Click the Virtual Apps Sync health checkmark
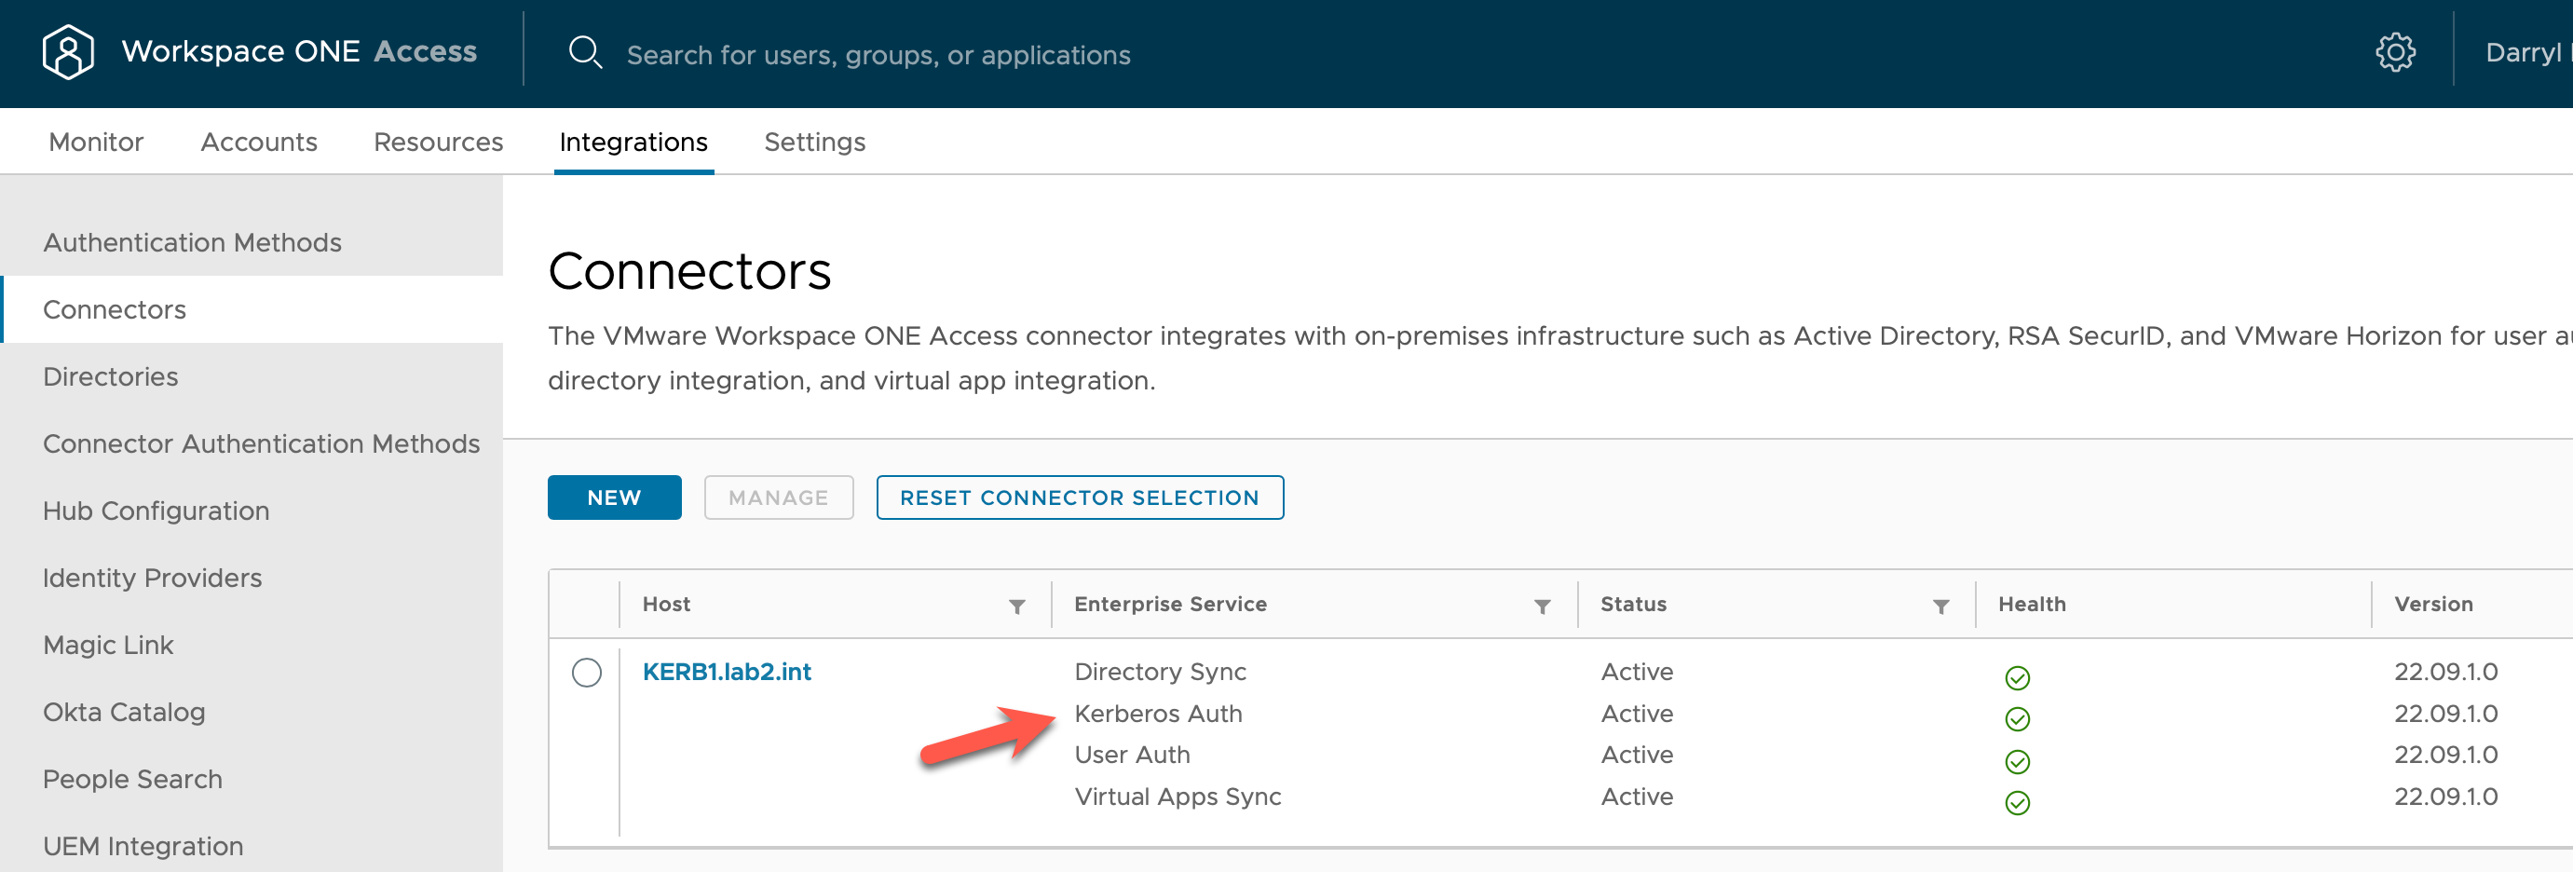 [2017, 803]
